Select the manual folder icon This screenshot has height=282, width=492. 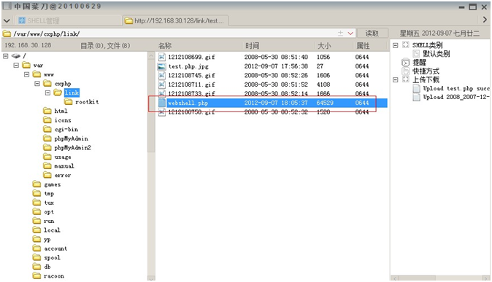(x=47, y=165)
